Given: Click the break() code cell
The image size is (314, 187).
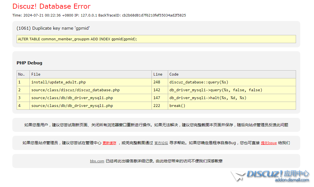Looking at the screenshot, I should pyautogui.click(x=232, y=106).
